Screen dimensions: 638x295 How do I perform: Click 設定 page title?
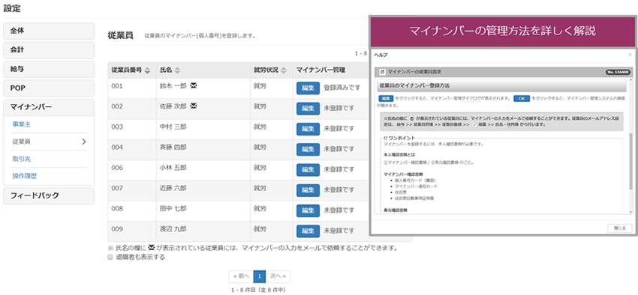[12, 7]
